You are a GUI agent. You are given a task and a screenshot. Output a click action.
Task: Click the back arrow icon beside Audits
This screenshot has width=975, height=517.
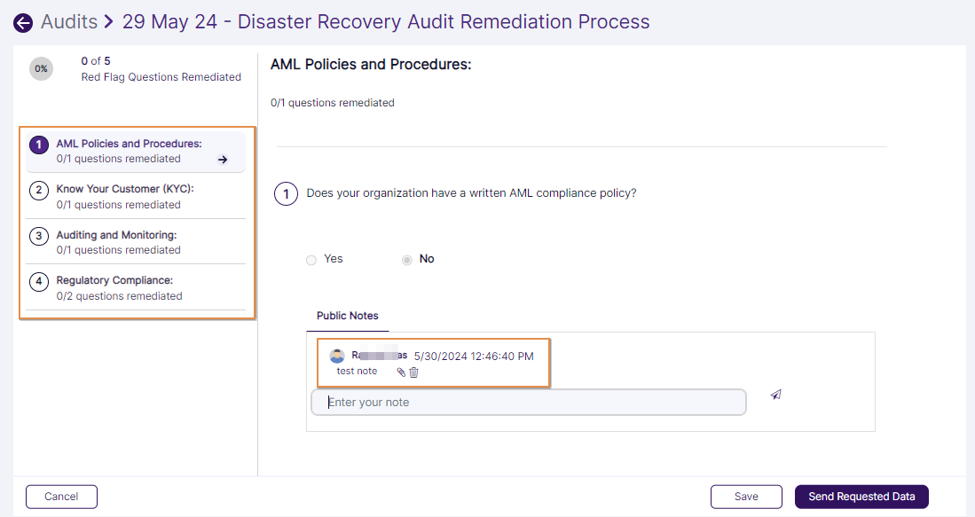(x=23, y=23)
